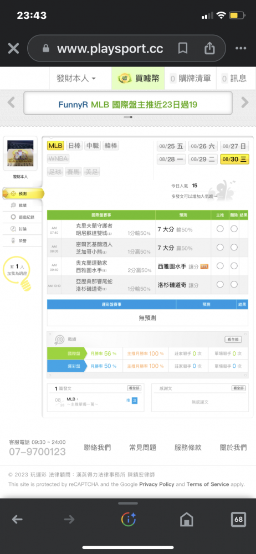Select the 08/28 一 date tab
The width and height of the screenshot is (256, 554).
pos(171,159)
